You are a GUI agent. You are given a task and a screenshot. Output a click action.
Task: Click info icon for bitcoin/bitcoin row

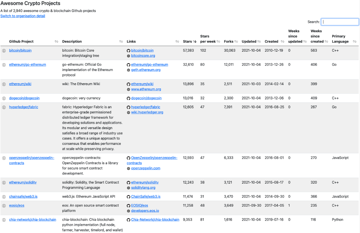(4, 51)
